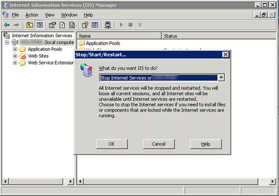This screenshot has width=279, height=196.
Task: Toggle the Show/Hide Console Tree icon
Action: click(x=39, y=25)
